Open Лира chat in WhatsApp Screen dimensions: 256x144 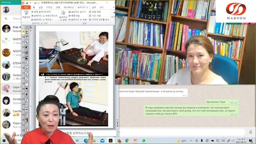(x=11, y=125)
